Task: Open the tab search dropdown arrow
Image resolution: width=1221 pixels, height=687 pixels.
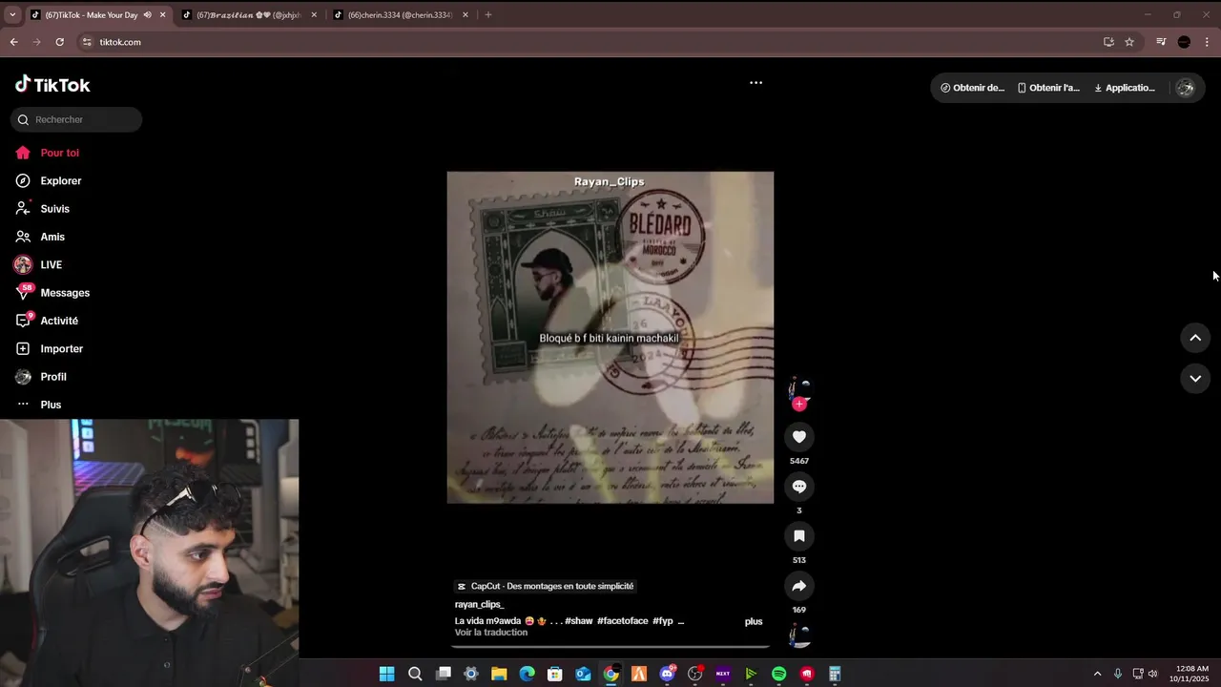Action: click(x=12, y=15)
